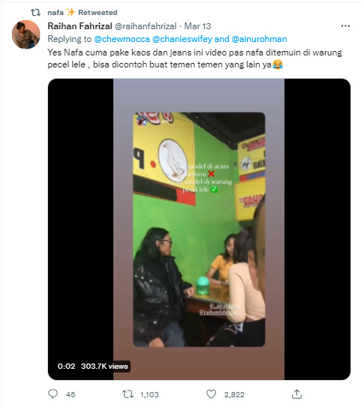Click the @raihanfahrizal handle
The image size is (361, 407).
point(146,26)
